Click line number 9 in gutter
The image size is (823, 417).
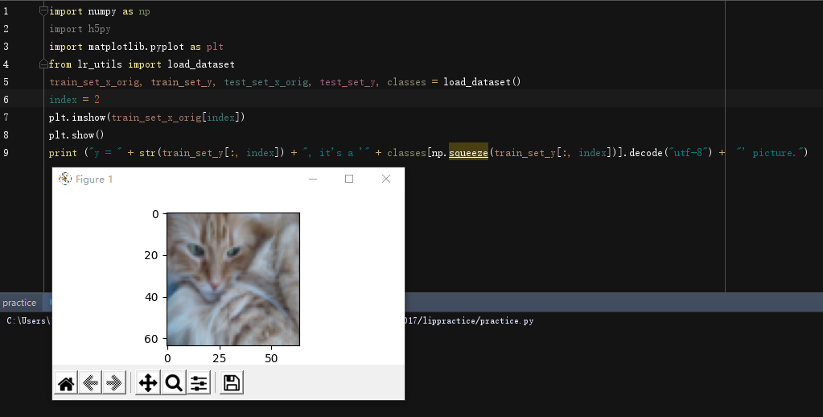[6, 153]
